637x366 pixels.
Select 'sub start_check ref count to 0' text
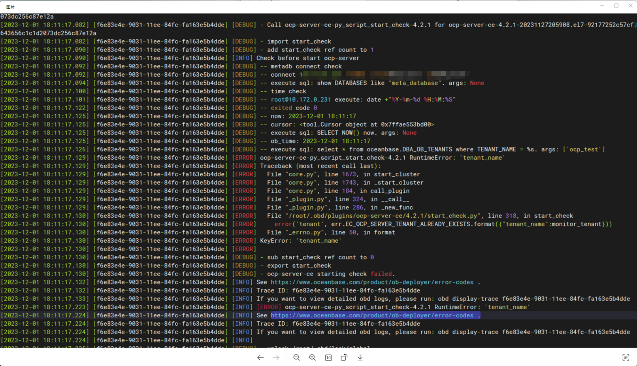320,257
